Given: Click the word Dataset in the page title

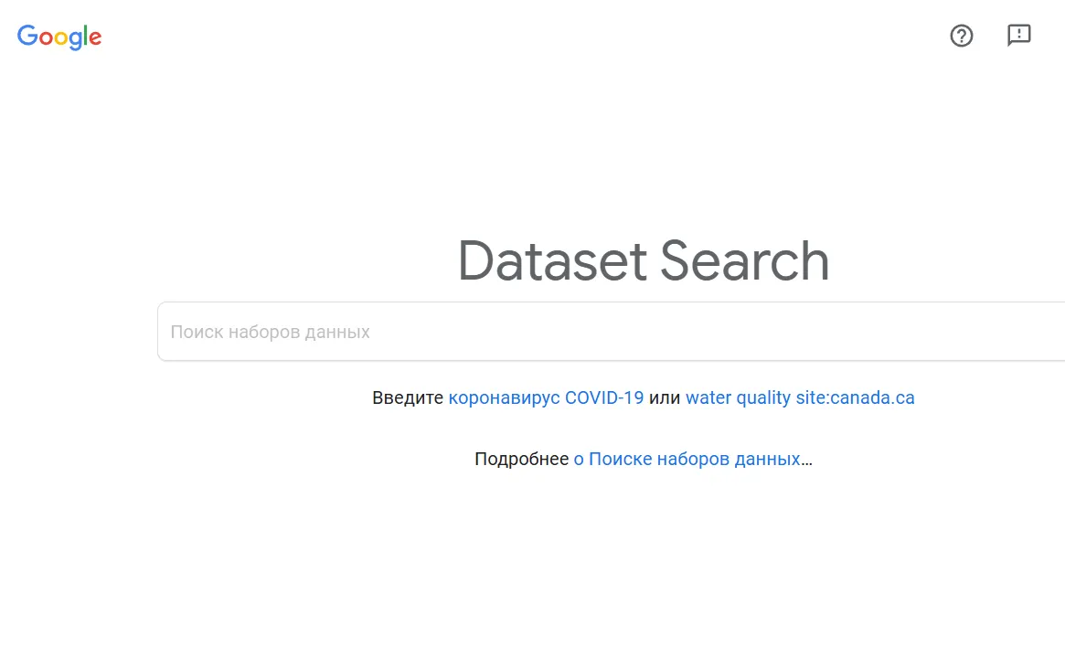Looking at the screenshot, I should [552, 260].
